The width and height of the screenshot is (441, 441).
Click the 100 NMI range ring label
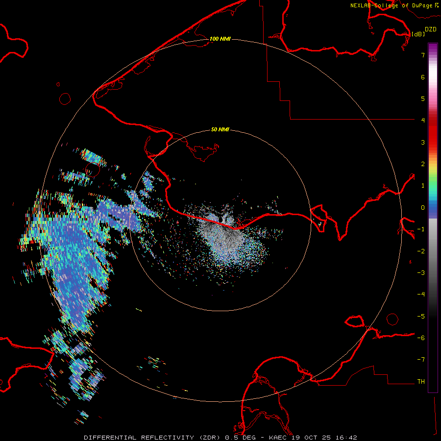click(220, 39)
